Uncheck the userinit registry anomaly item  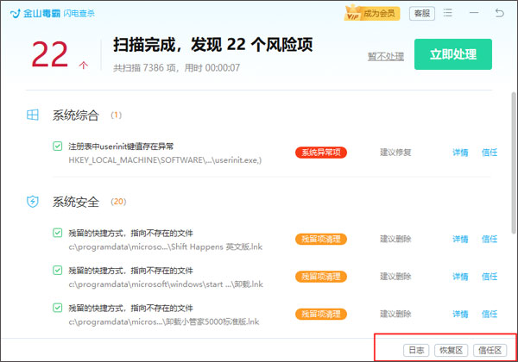(x=58, y=146)
